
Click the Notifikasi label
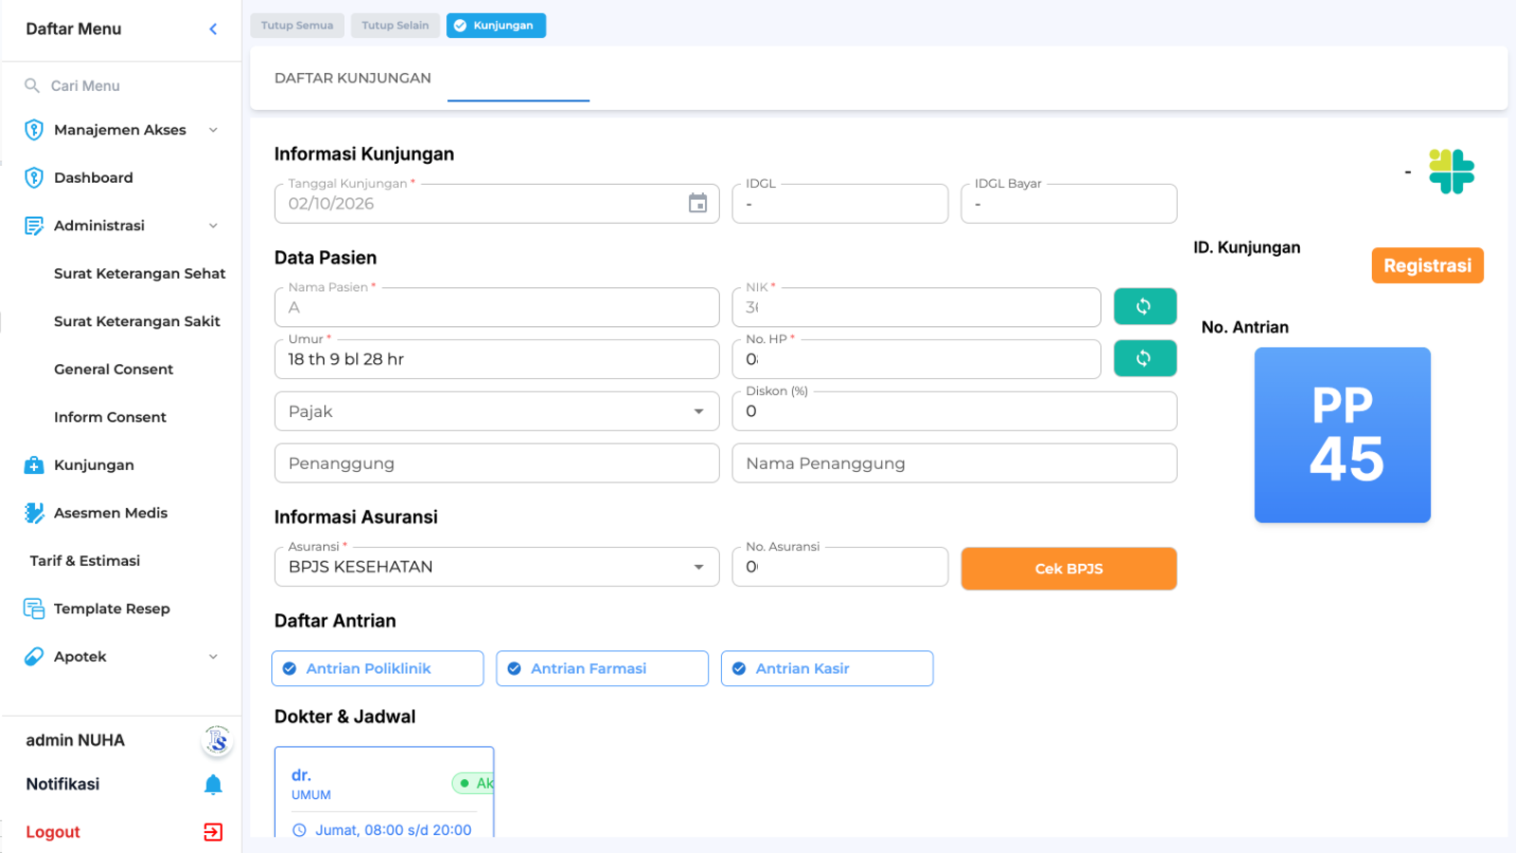63,784
